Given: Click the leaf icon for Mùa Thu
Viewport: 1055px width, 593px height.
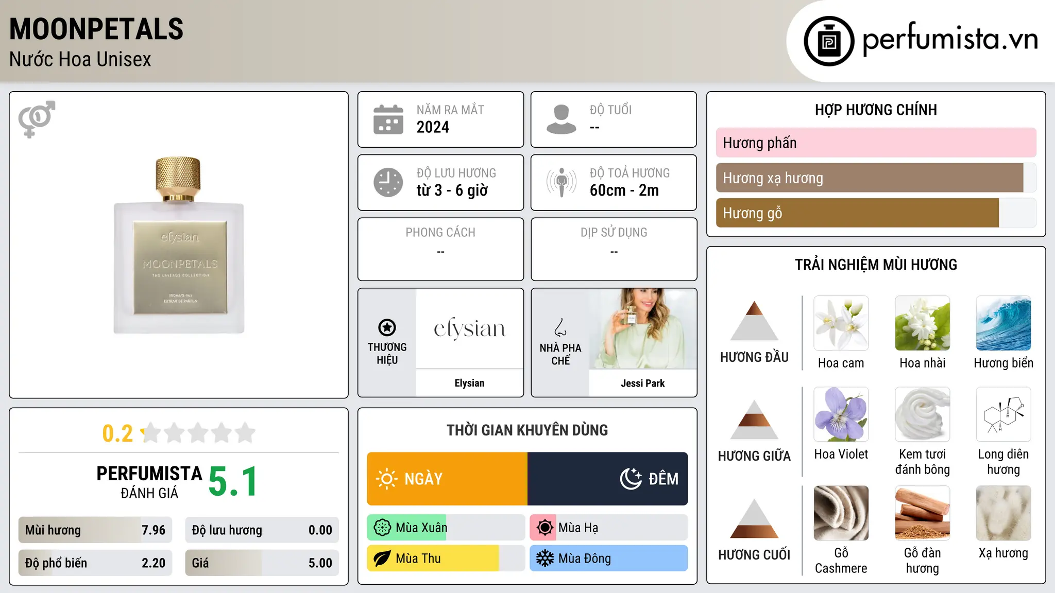Looking at the screenshot, I should coord(382,559).
